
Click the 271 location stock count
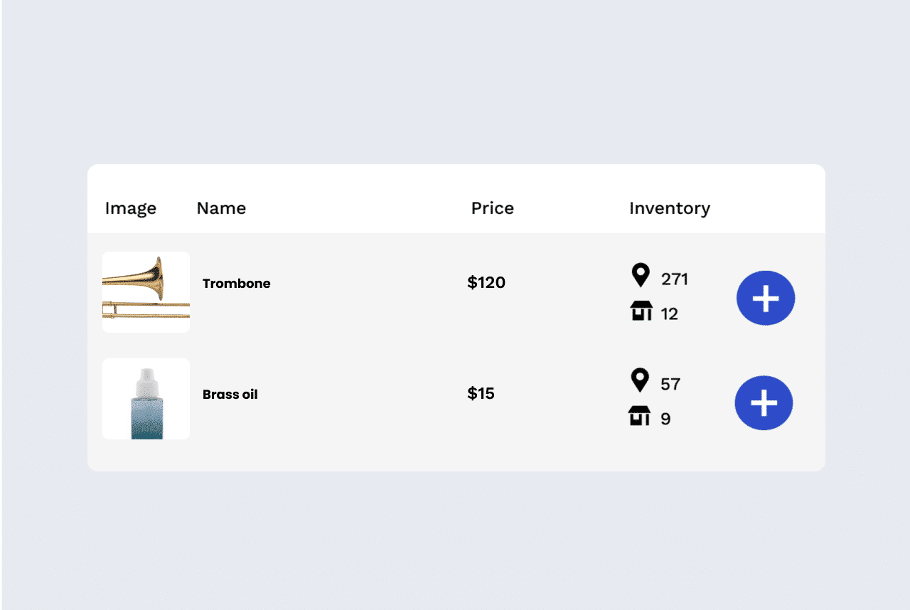[x=675, y=279]
